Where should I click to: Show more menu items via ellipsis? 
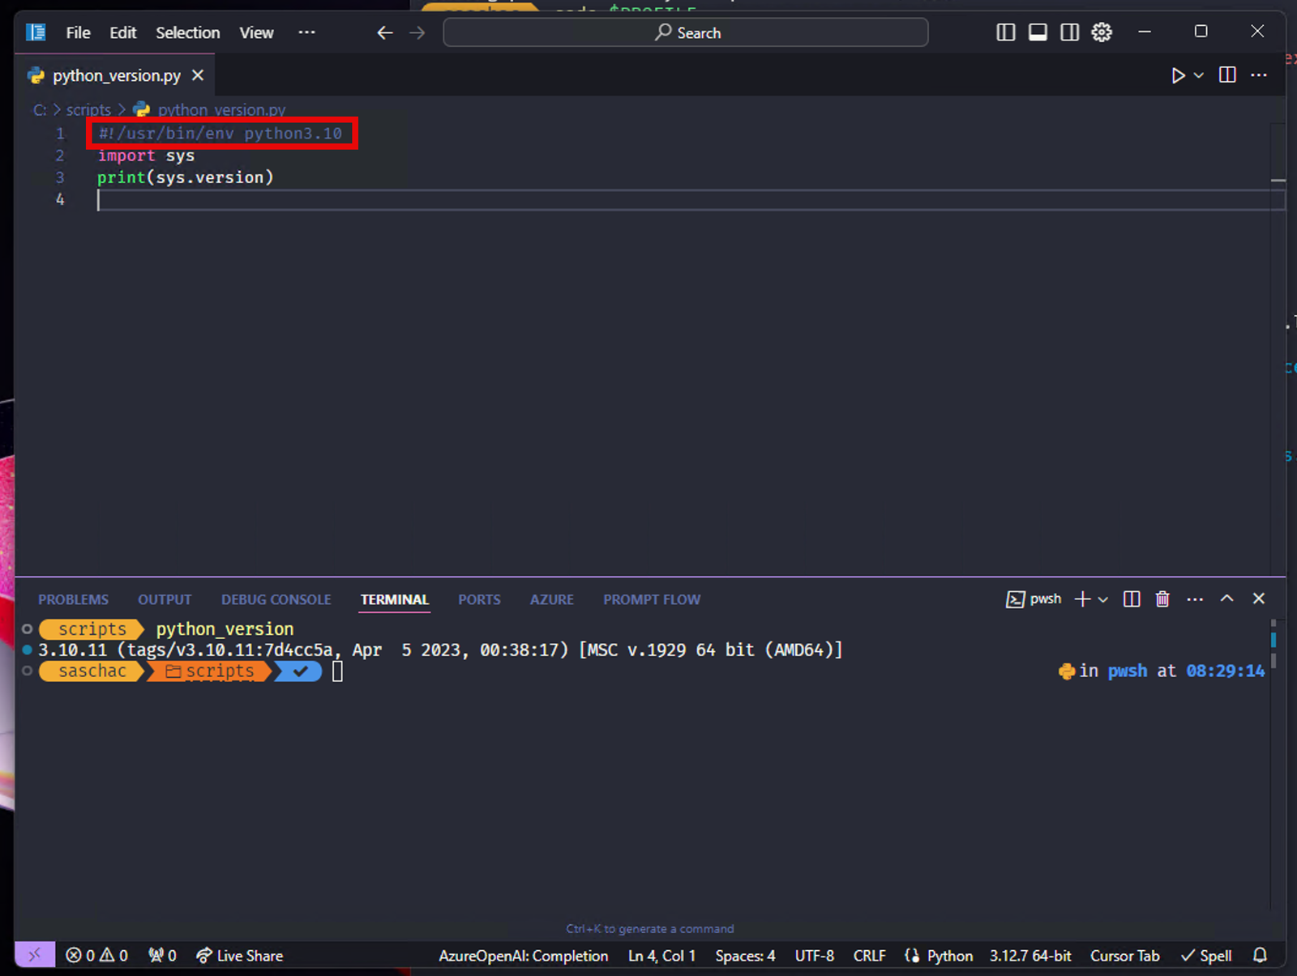click(306, 32)
